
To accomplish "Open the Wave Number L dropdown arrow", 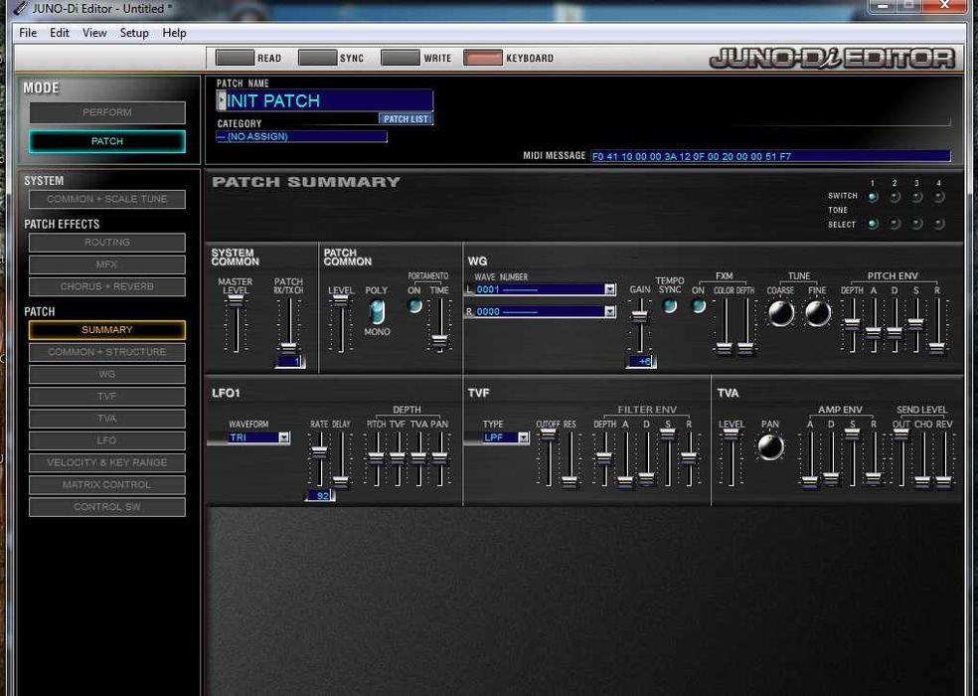I will click(x=609, y=289).
